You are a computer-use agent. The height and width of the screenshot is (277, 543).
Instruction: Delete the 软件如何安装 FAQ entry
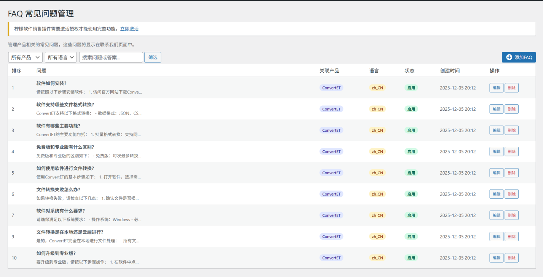point(511,88)
